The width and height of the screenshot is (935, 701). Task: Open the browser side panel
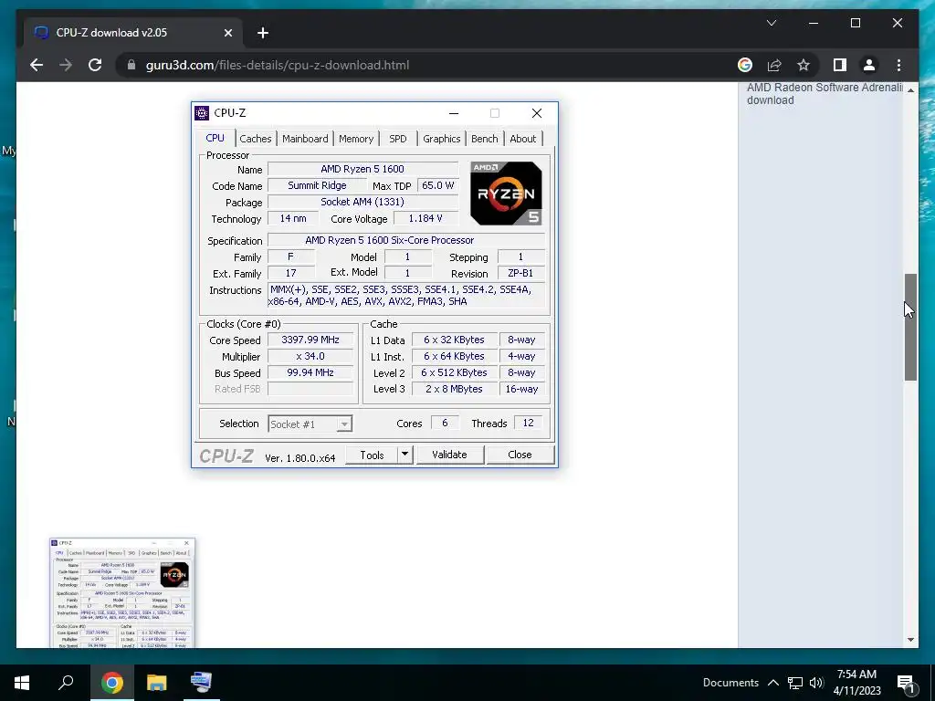(840, 65)
